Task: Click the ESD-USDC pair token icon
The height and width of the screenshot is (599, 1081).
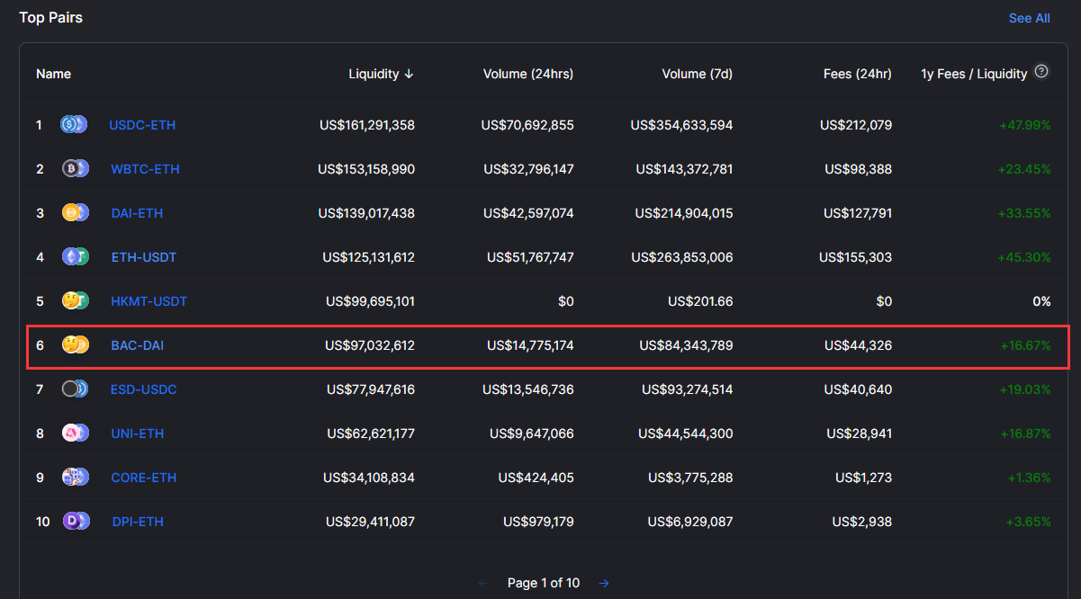Action: (75, 389)
